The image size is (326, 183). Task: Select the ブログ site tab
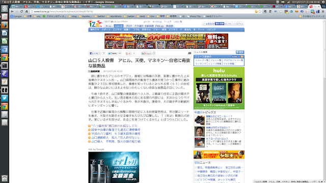129,26
